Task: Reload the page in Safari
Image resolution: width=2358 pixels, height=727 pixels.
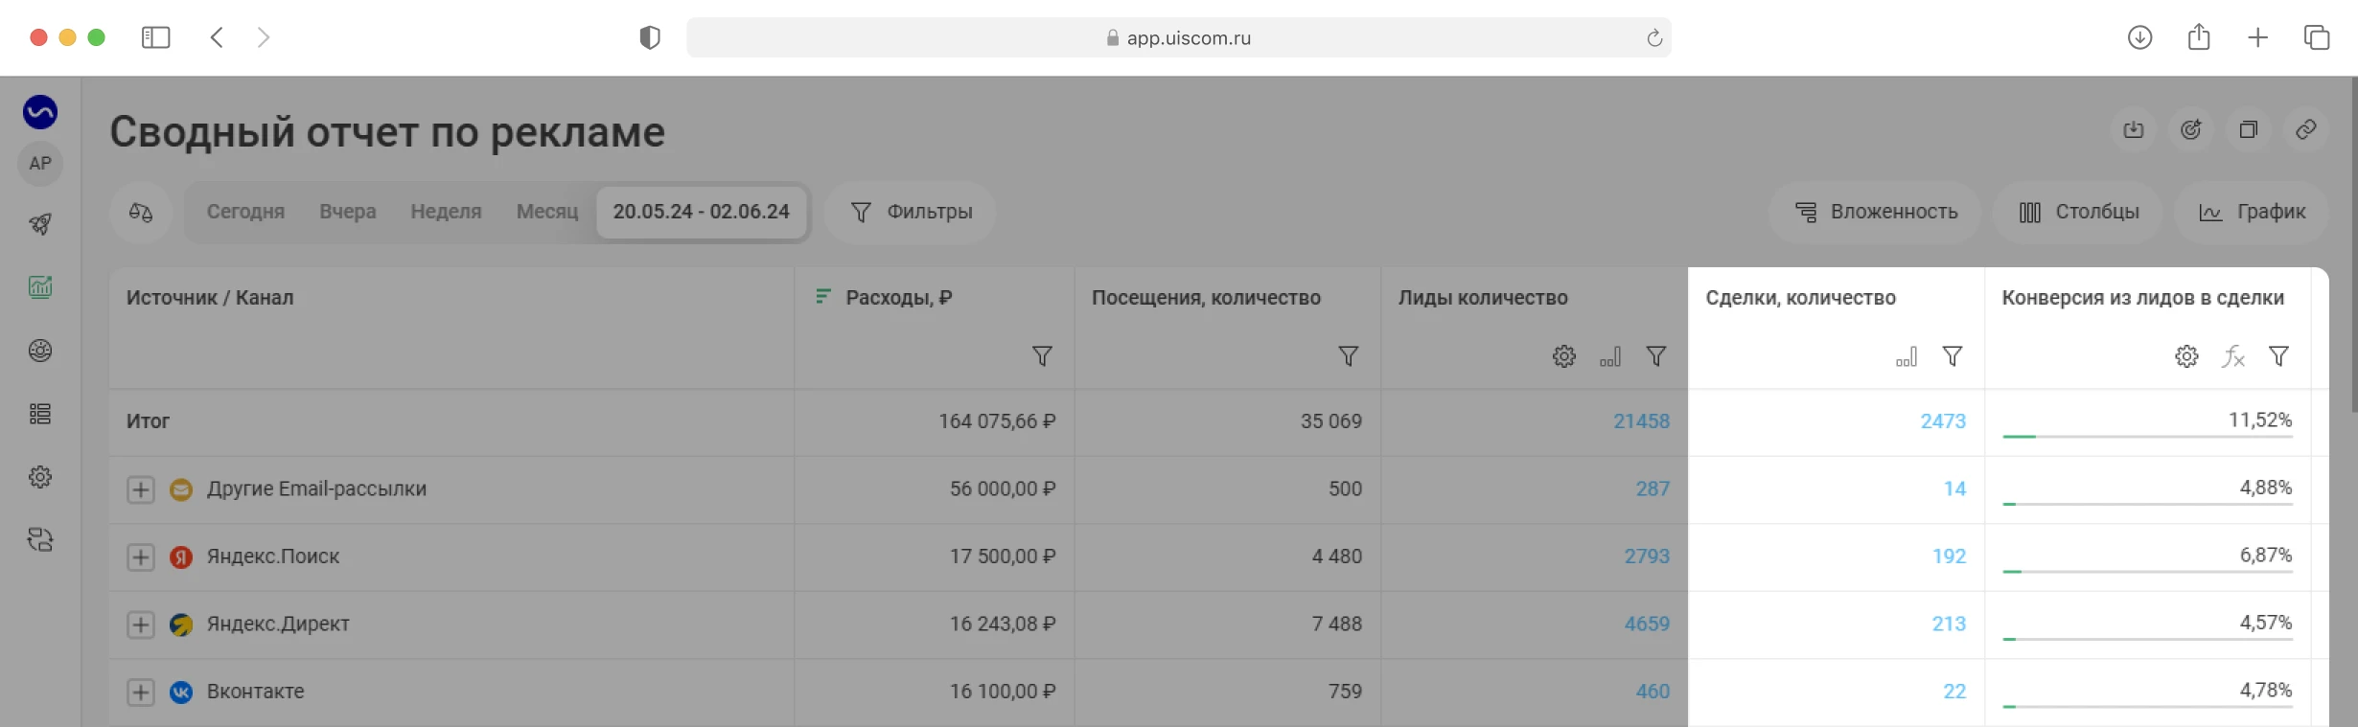Action: [x=1653, y=37]
